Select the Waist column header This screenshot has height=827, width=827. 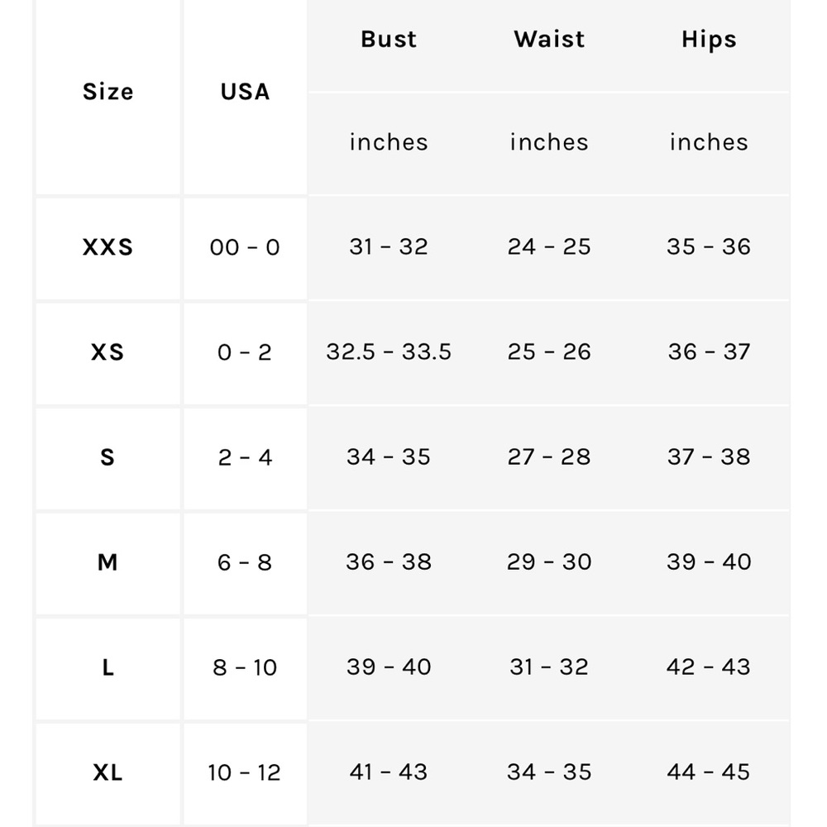click(549, 40)
